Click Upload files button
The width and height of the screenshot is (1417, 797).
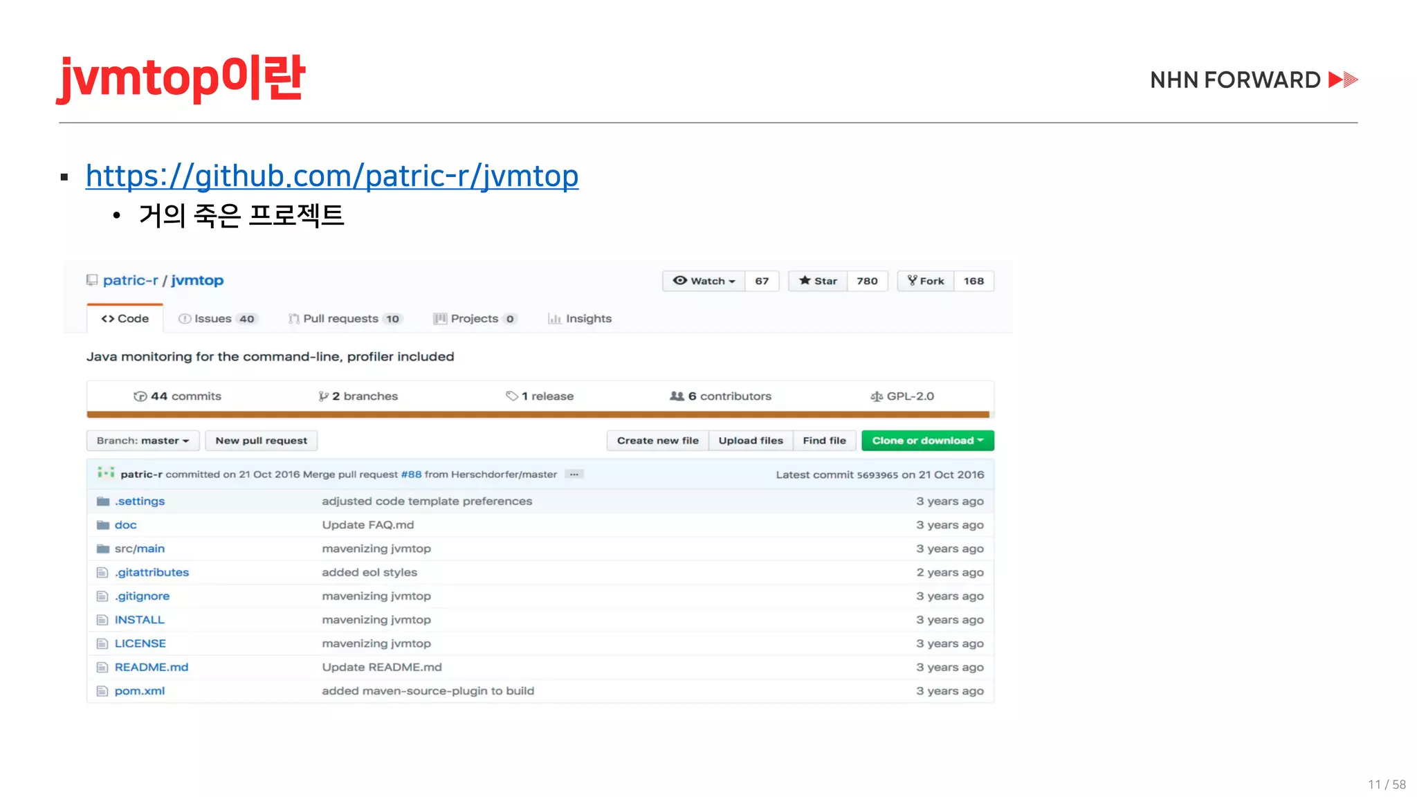(751, 441)
